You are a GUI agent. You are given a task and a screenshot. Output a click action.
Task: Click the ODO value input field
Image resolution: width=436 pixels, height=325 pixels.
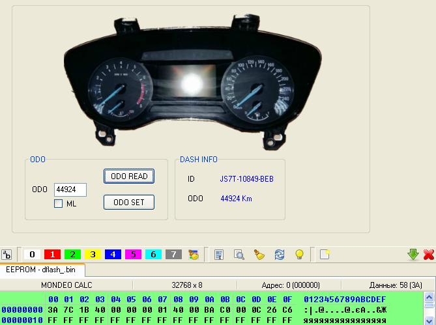(70, 190)
